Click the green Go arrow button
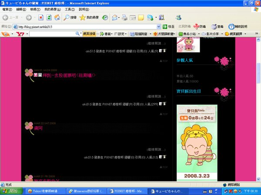The height and width of the screenshot is (195, 261). [165, 26]
